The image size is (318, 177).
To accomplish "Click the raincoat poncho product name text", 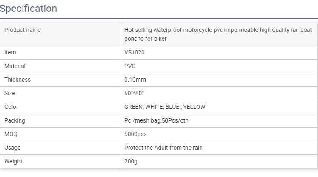I will [218, 34].
